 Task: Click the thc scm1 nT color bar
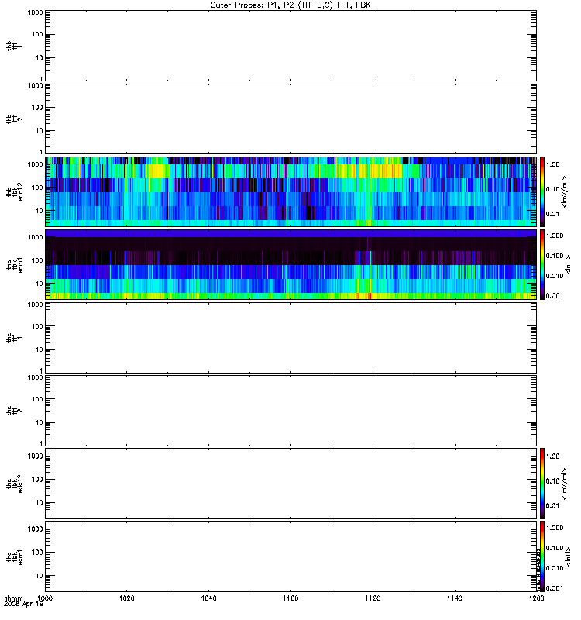click(x=542, y=556)
